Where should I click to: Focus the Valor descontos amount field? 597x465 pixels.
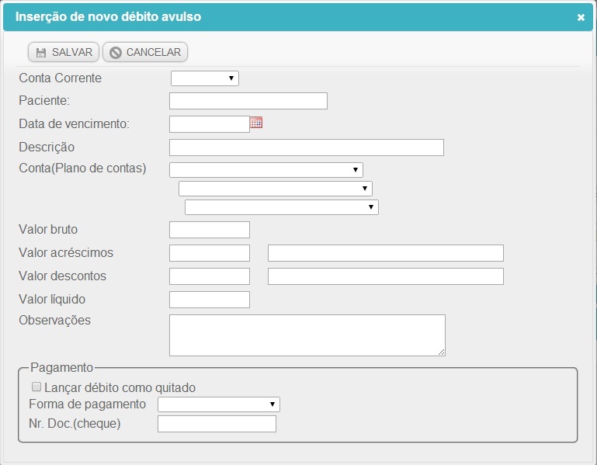tap(210, 276)
